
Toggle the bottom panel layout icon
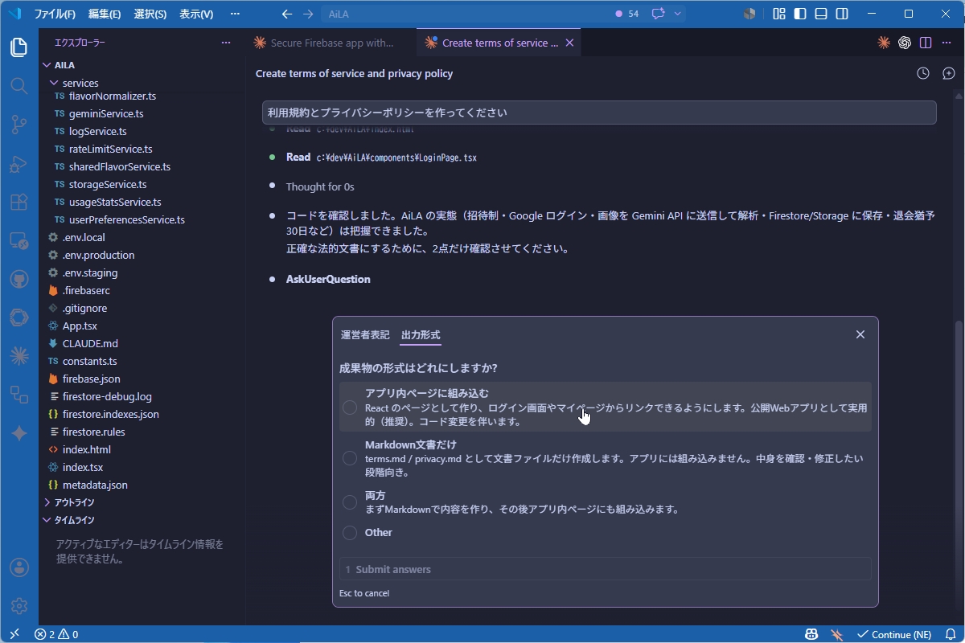tap(821, 14)
